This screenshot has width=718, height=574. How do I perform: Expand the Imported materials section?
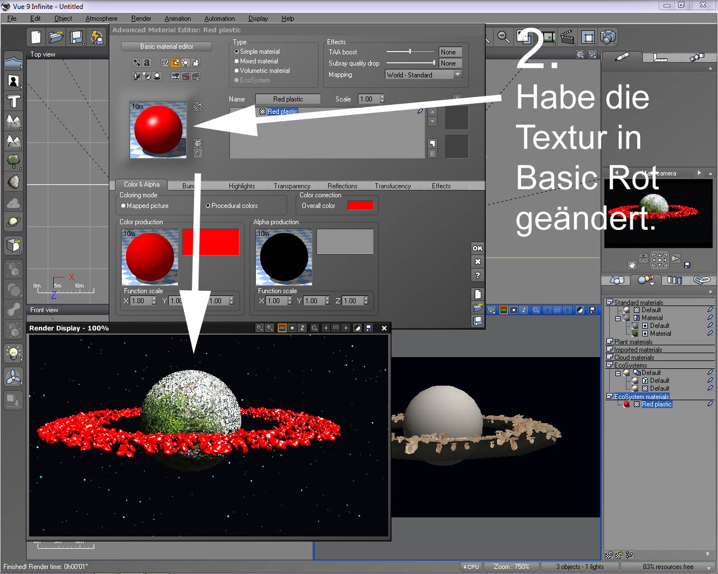610,349
